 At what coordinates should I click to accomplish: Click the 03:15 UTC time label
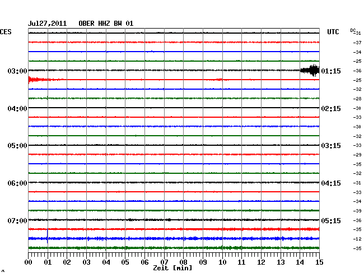coord(331,146)
